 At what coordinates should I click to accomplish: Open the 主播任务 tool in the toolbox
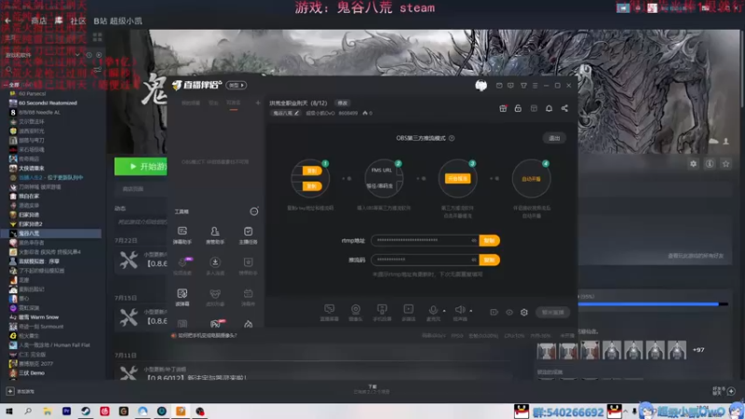(x=248, y=236)
